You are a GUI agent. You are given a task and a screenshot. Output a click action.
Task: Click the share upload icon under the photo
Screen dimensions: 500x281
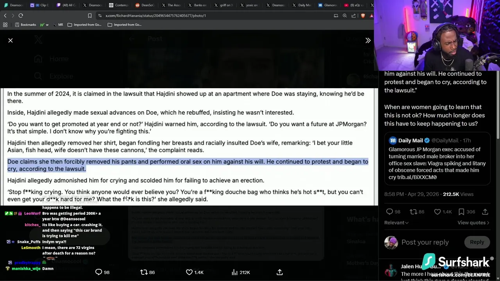(280, 272)
